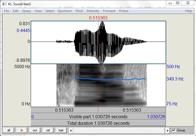
Task: Maximize the Sound tian1 window
Action: [x=178, y=3]
